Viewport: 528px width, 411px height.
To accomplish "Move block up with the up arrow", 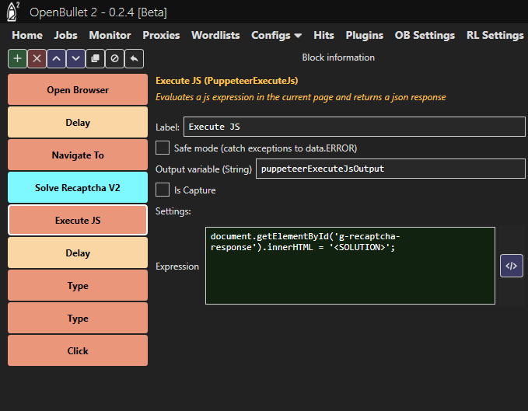I will click(x=56, y=58).
